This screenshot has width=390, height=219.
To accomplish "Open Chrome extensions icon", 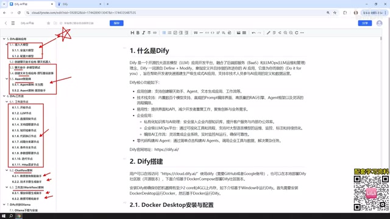I will click(345, 13).
